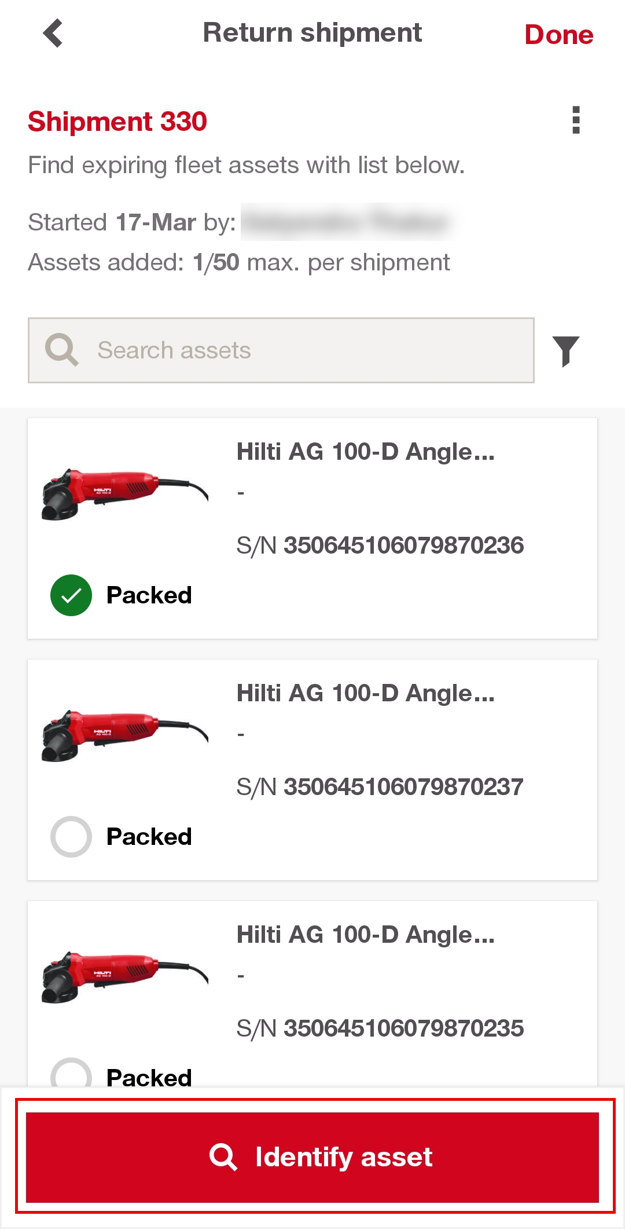Open the asset filter funnel icon

tap(565, 351)
